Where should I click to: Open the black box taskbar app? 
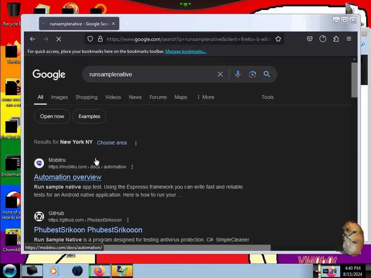click(32, 271)
